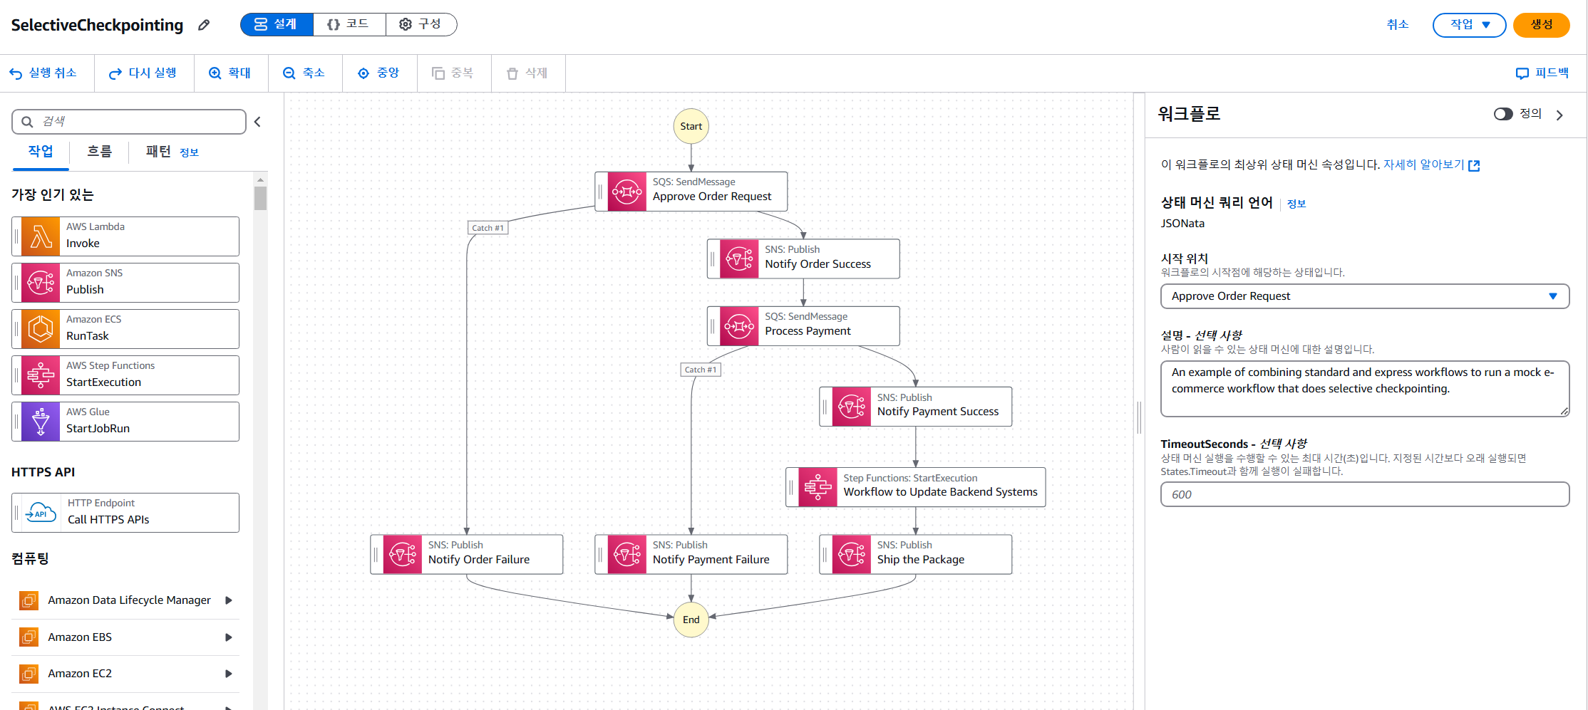Viewport: 1588px width, 710px height.
Task: Select the Notify Order Failure state icon
Action: tap(402, 555)
